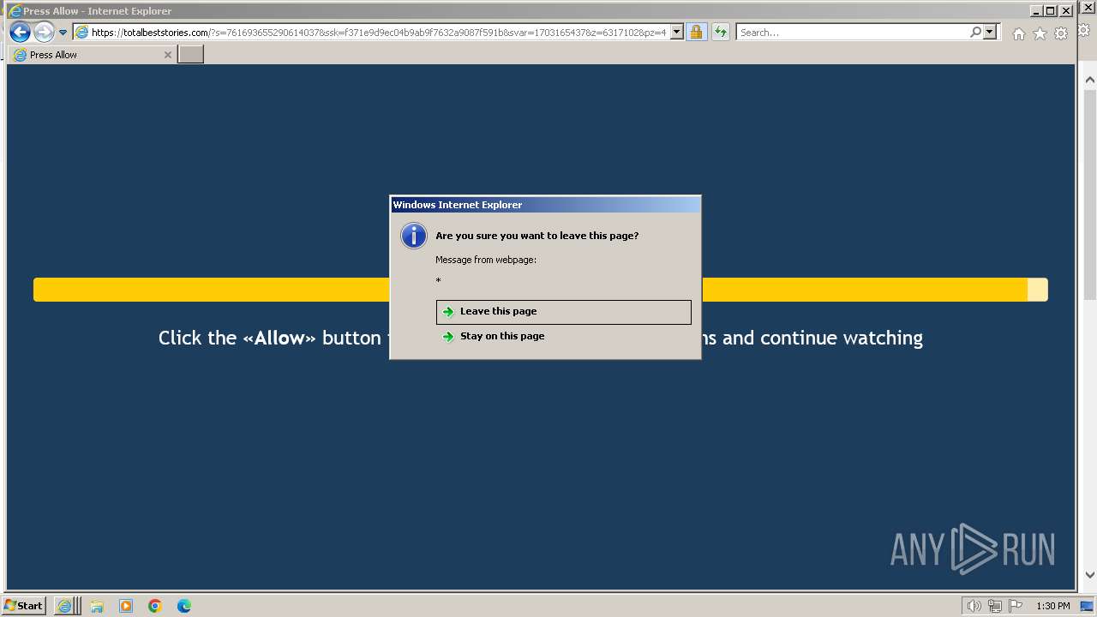This screenshot has height=617, width=1097.
Task: Maximize the Internet Explorer window
Action: pyautogui.click(x=1051, y=11)
